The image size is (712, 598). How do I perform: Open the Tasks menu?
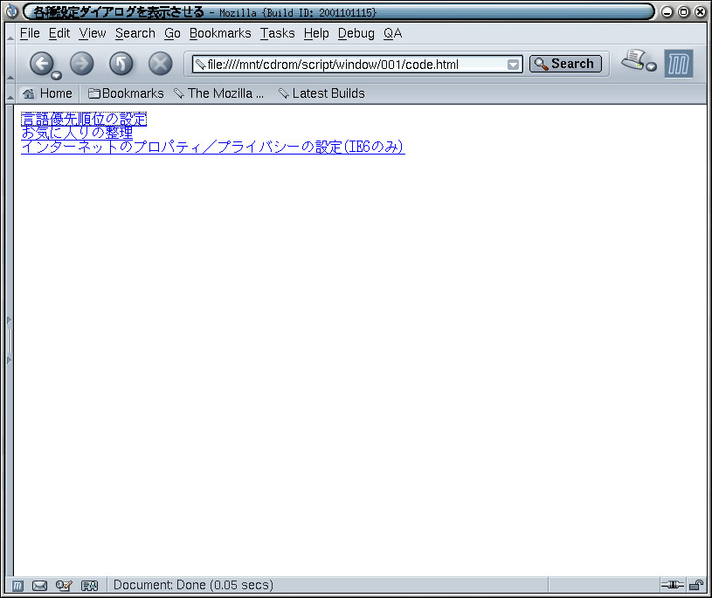277,33
